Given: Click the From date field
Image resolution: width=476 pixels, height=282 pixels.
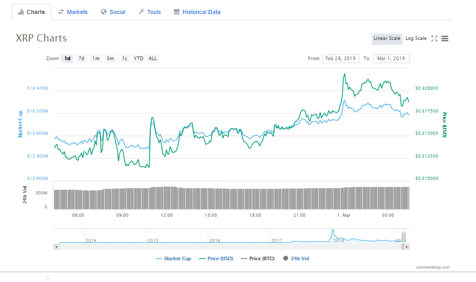Looking at the screenshot, I should 341,59.
